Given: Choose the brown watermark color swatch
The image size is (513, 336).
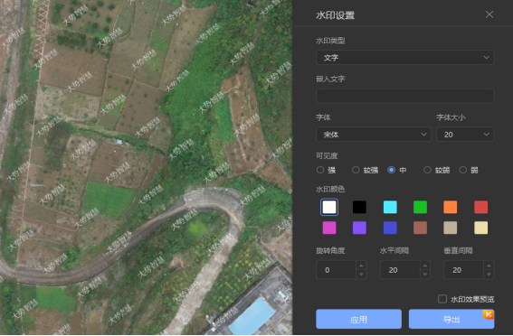Looking at the screenshot, I should pos(420,228).
